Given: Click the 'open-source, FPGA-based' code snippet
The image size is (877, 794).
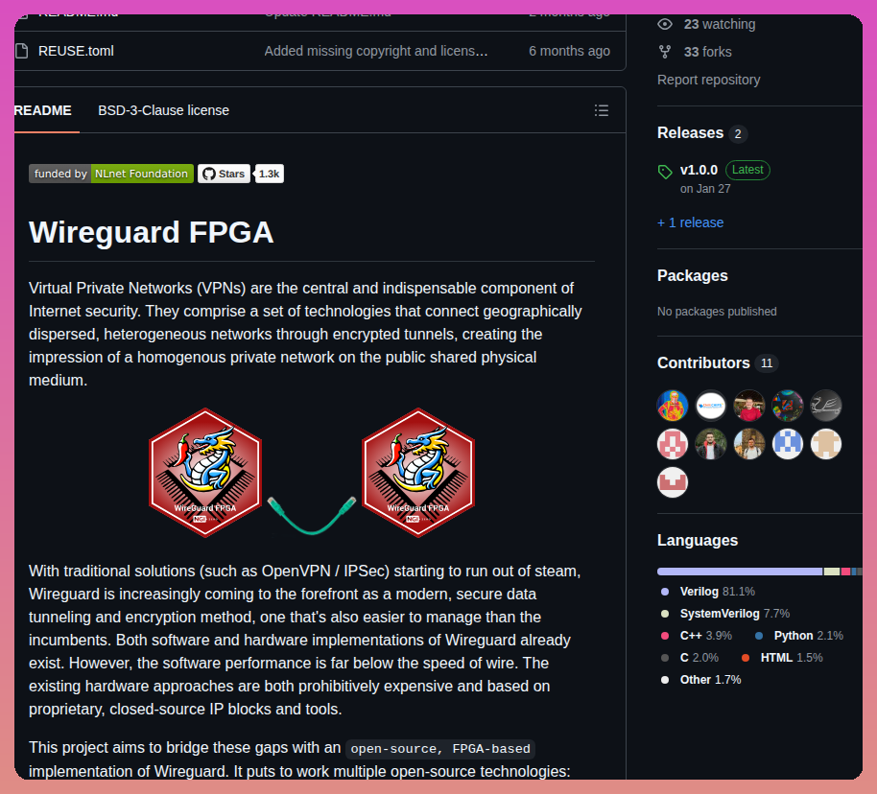Looking at the screenshot, I should (x=440, y=749).
